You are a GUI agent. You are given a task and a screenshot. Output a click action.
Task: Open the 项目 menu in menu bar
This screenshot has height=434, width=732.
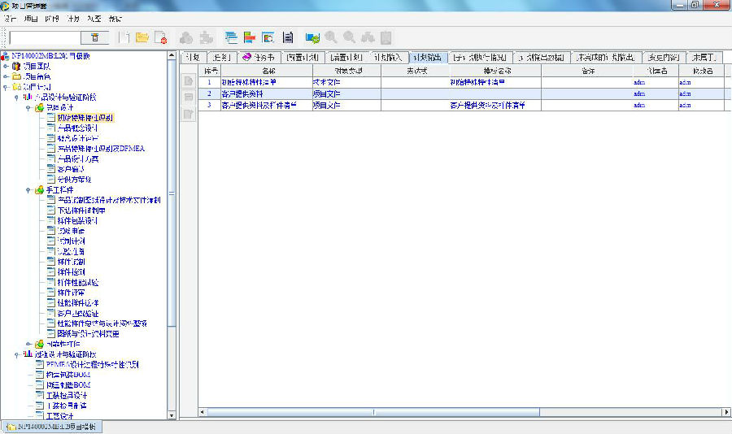click(x=31, y=17)
